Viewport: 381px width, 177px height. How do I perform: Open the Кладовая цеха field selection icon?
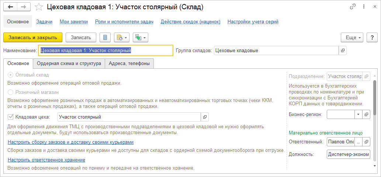(205, 117)
